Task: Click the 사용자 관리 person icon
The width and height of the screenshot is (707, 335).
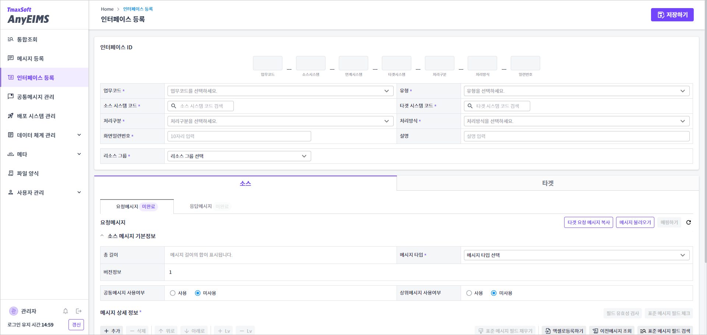Action: pos(11,193)
